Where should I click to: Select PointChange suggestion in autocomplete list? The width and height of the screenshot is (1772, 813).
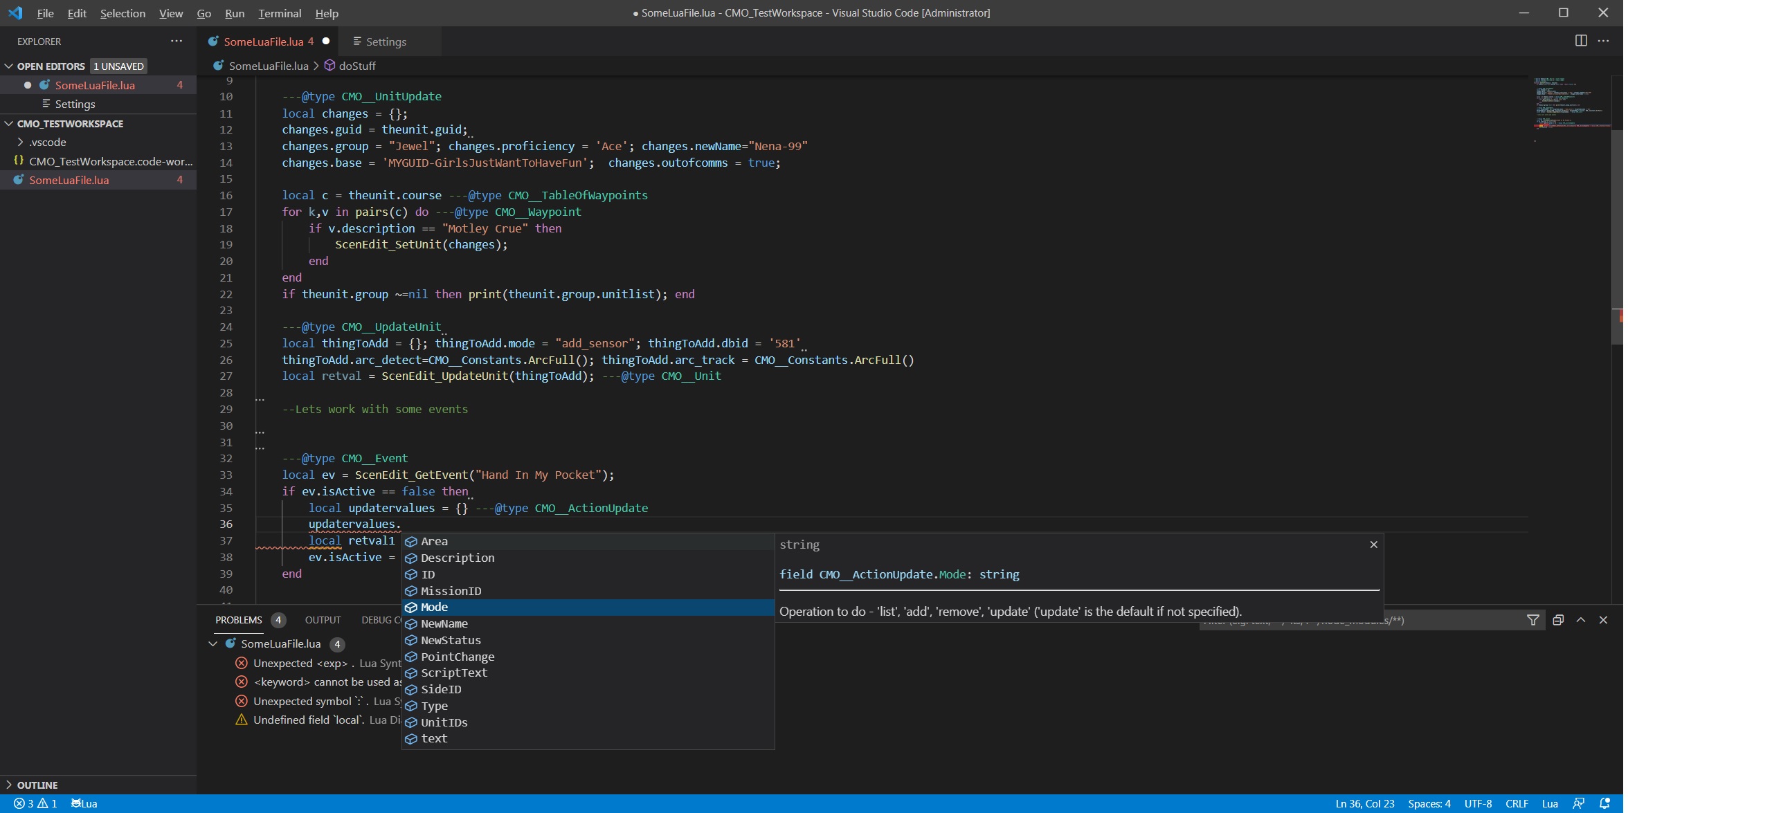588,657
